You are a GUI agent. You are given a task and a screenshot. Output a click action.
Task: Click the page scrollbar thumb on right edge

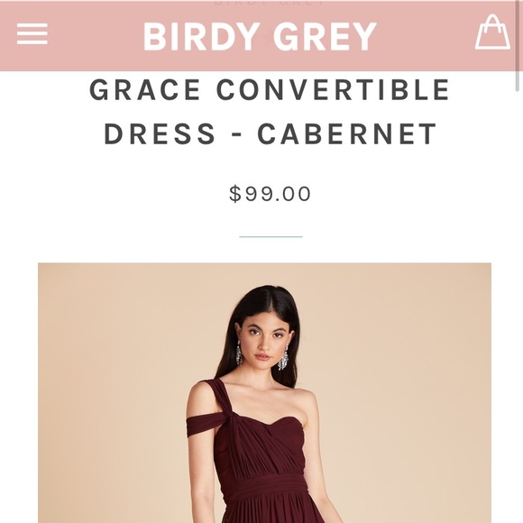click(519, 47)
